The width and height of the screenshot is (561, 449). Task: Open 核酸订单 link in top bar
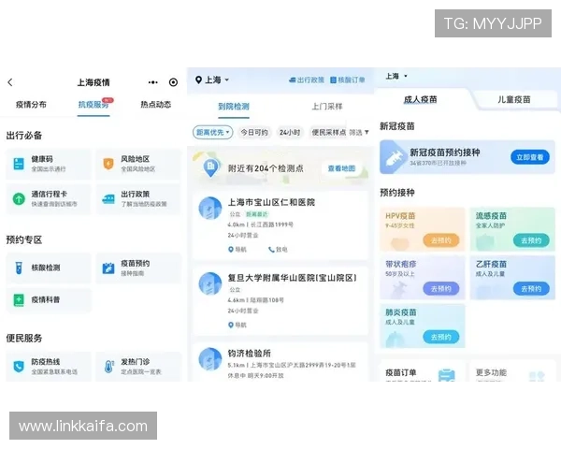pyautogui.click(x=348, y=80)
